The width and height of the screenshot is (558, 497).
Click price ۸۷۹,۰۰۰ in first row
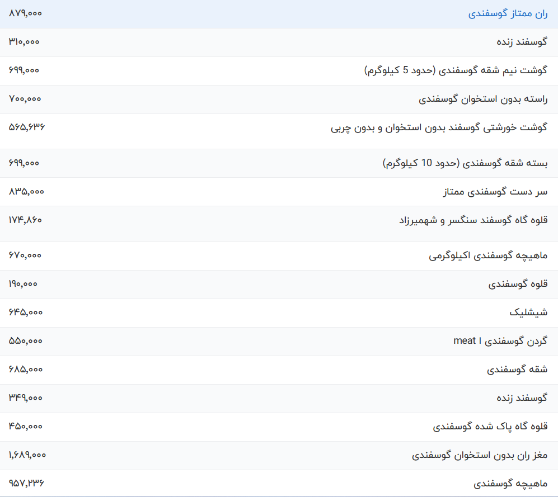click(25, 13)
